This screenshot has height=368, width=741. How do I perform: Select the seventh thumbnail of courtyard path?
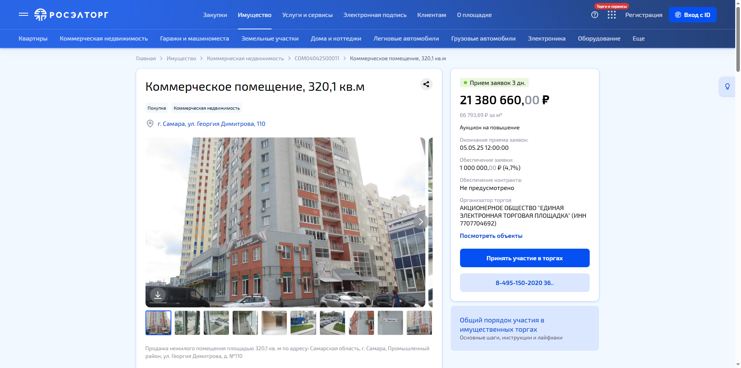pyautogui.click(x=332, y=323)
